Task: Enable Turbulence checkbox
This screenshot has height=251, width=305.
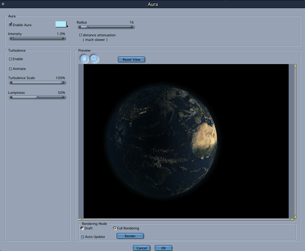Action: click(10, 59)
